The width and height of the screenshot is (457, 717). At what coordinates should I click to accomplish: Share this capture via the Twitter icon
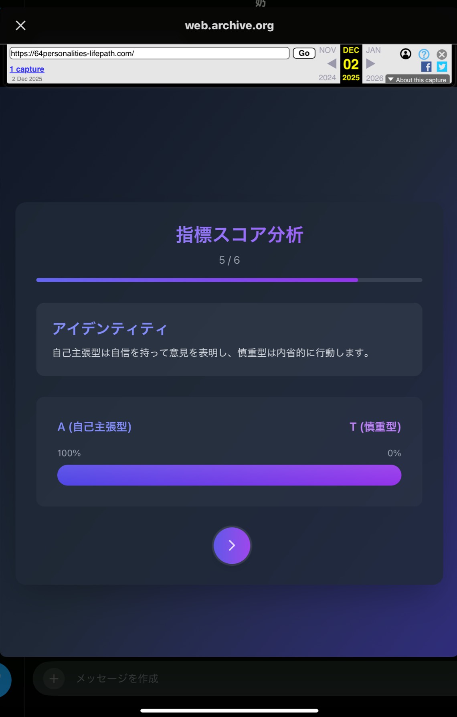[441, 67]
